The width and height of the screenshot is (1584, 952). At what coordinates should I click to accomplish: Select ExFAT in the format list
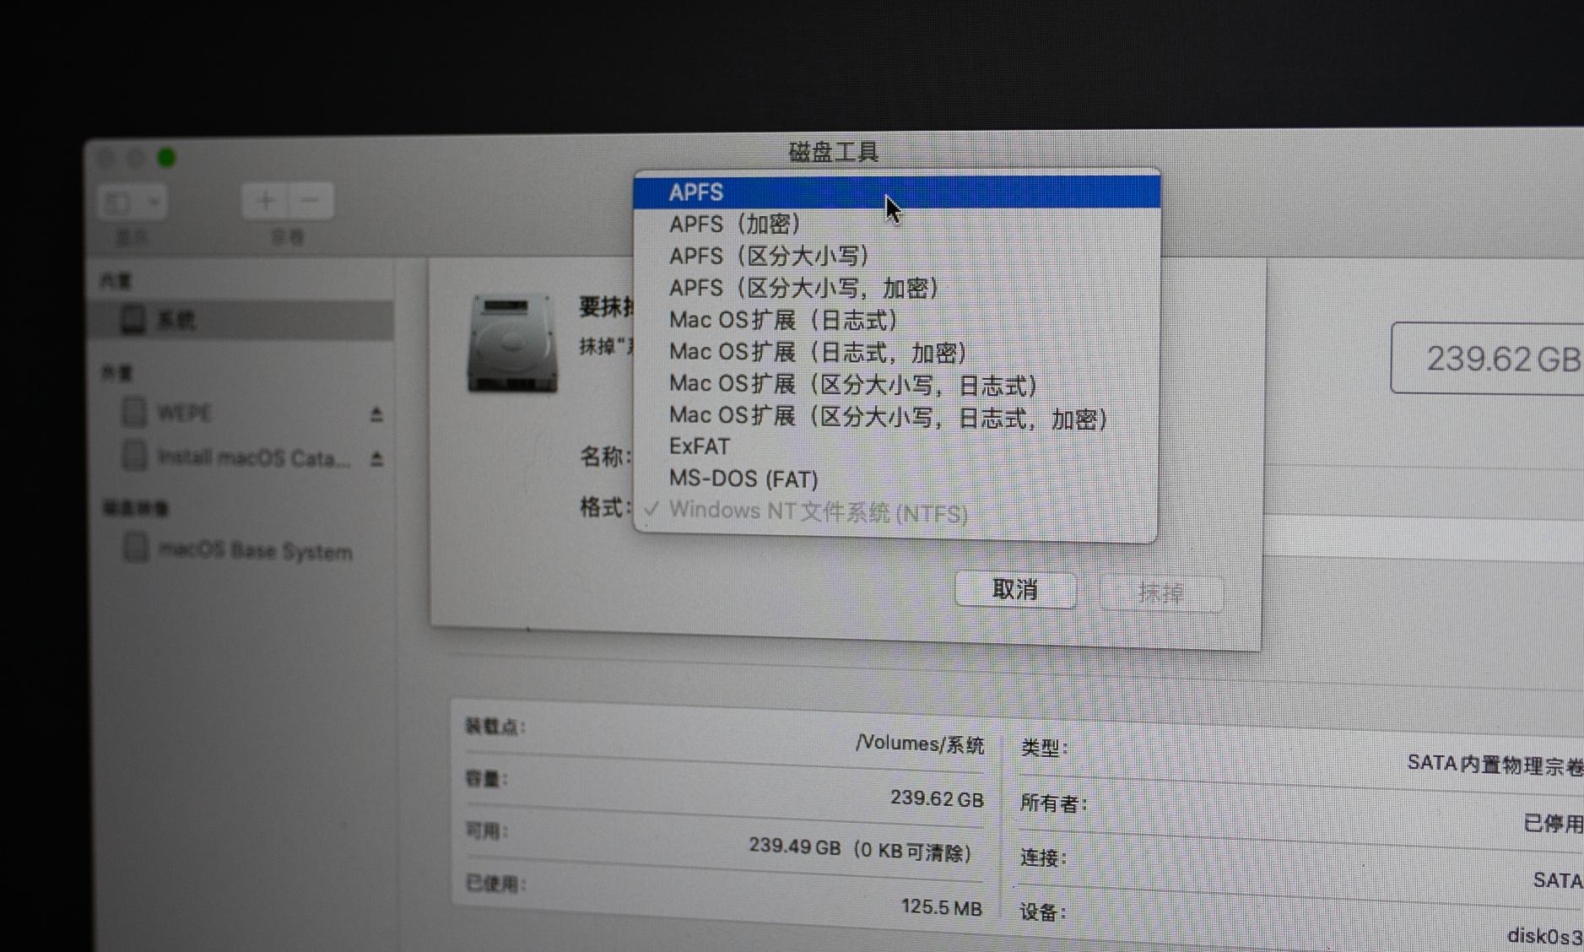[699, 446]
